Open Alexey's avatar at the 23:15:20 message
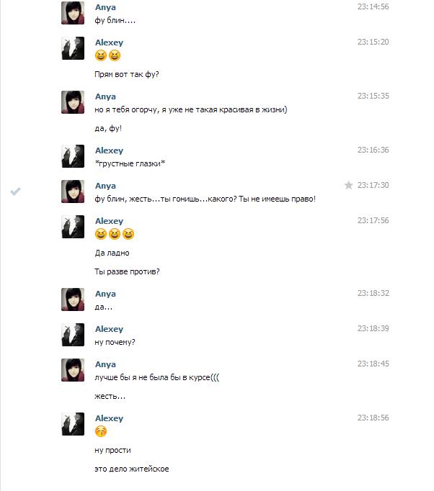The height and width of the screenshot is (491, 434). pyautogui.click(x=73, y=48)
